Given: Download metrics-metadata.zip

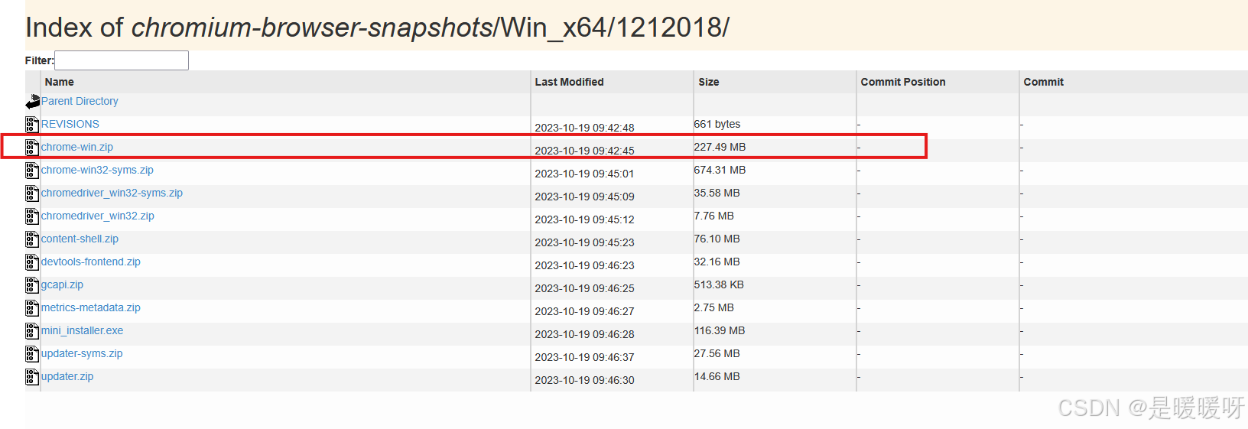Looking at the screenshot, I should pyautogui.click(x=91, y=307).
